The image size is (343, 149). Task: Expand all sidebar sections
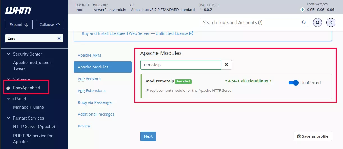19,24
